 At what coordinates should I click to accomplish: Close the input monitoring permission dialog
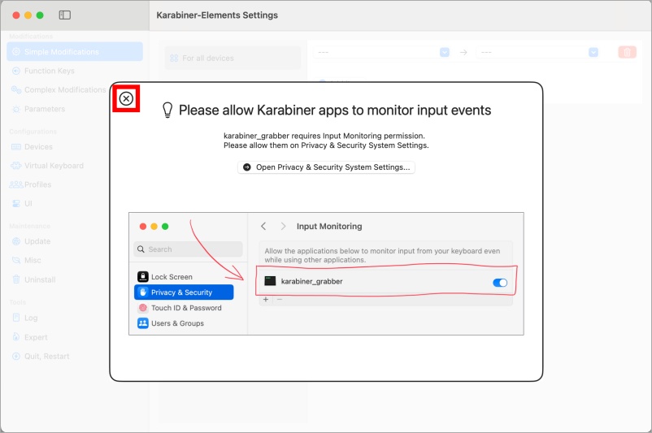pyautogui.click(x=126, y=99)
